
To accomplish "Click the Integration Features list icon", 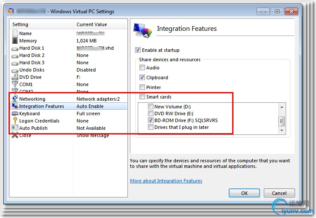I will (15, 106).
